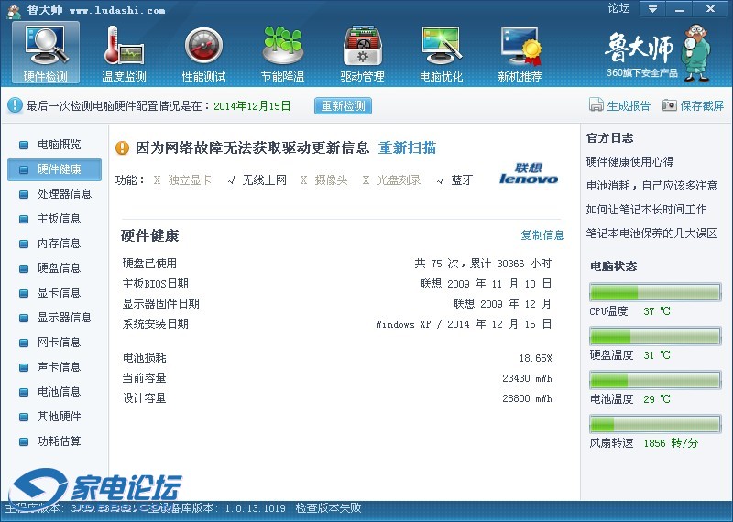733x522 pixels.
Task: Open 硬件健康使用心得 log entry
Action: (629, 162)
